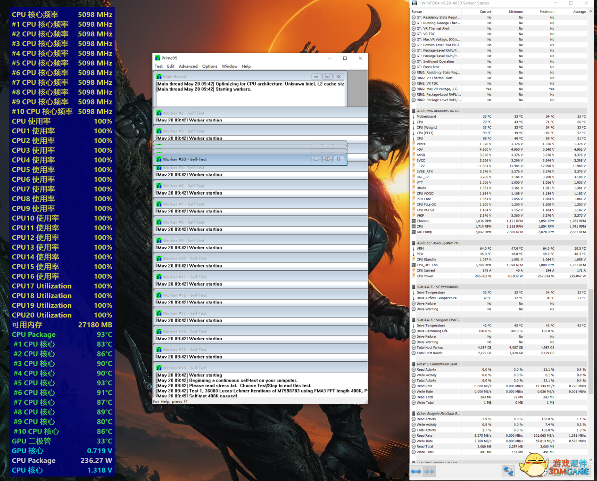This screenshot has width=597, height=481.
Task: Select the "GT: Fuses limit" row
Action: (499, 67)
